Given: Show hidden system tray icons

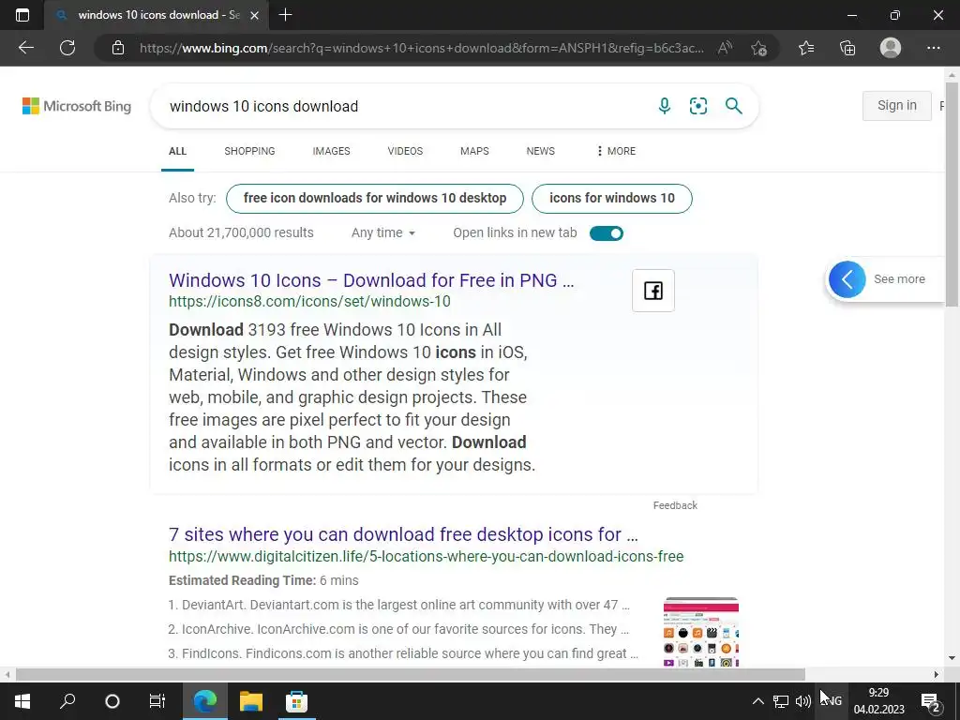Looking at the screenshot, I should 757,701.
